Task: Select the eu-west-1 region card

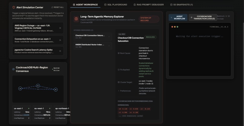Action: pos(42,113)
